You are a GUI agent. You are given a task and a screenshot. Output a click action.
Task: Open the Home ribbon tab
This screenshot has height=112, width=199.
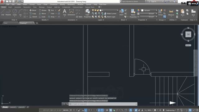pyautogui.click(x=3, y=7)
